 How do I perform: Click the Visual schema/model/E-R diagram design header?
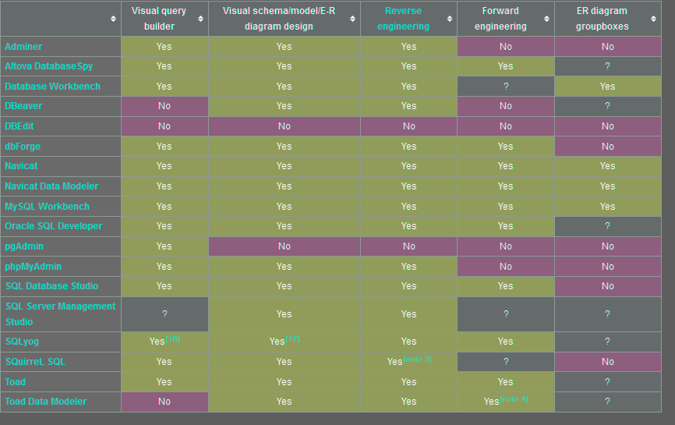(x=279, y=19)
